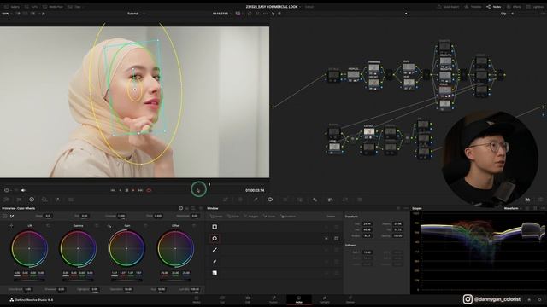Click the Lift master wheel slider
This screenshot has height=307, width=547.
[x=29, y=280]
